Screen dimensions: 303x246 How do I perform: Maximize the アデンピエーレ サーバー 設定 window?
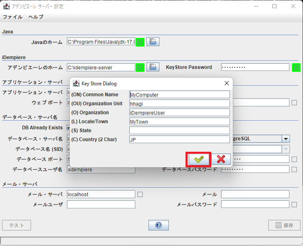pyautogui.click(x=275, y=6)
